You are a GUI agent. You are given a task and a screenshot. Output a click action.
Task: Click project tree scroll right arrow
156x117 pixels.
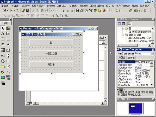pos(149,45)
